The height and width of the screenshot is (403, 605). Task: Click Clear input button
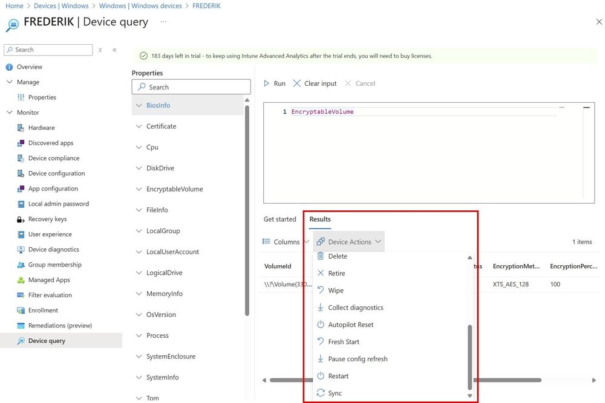point(315,83)
